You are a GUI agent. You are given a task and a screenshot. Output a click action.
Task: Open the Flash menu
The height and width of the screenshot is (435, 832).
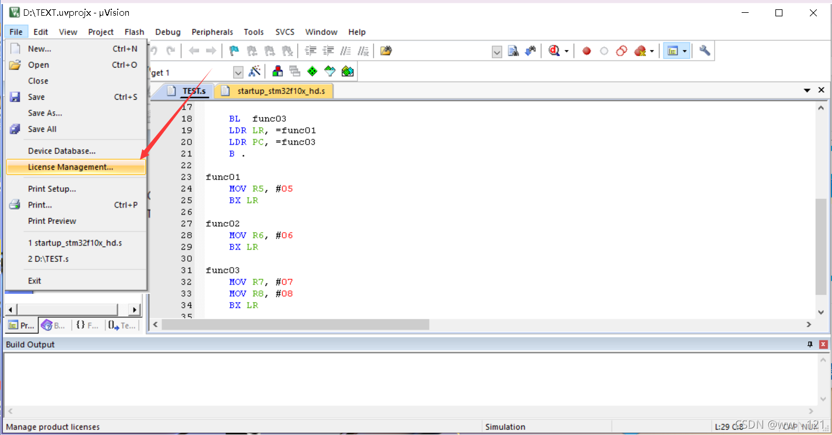click(135, 32)
